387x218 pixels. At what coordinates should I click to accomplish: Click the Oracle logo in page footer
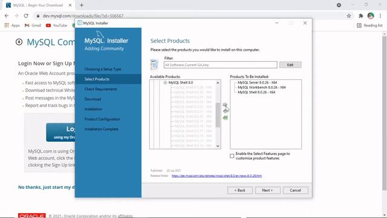click(32, 216)
